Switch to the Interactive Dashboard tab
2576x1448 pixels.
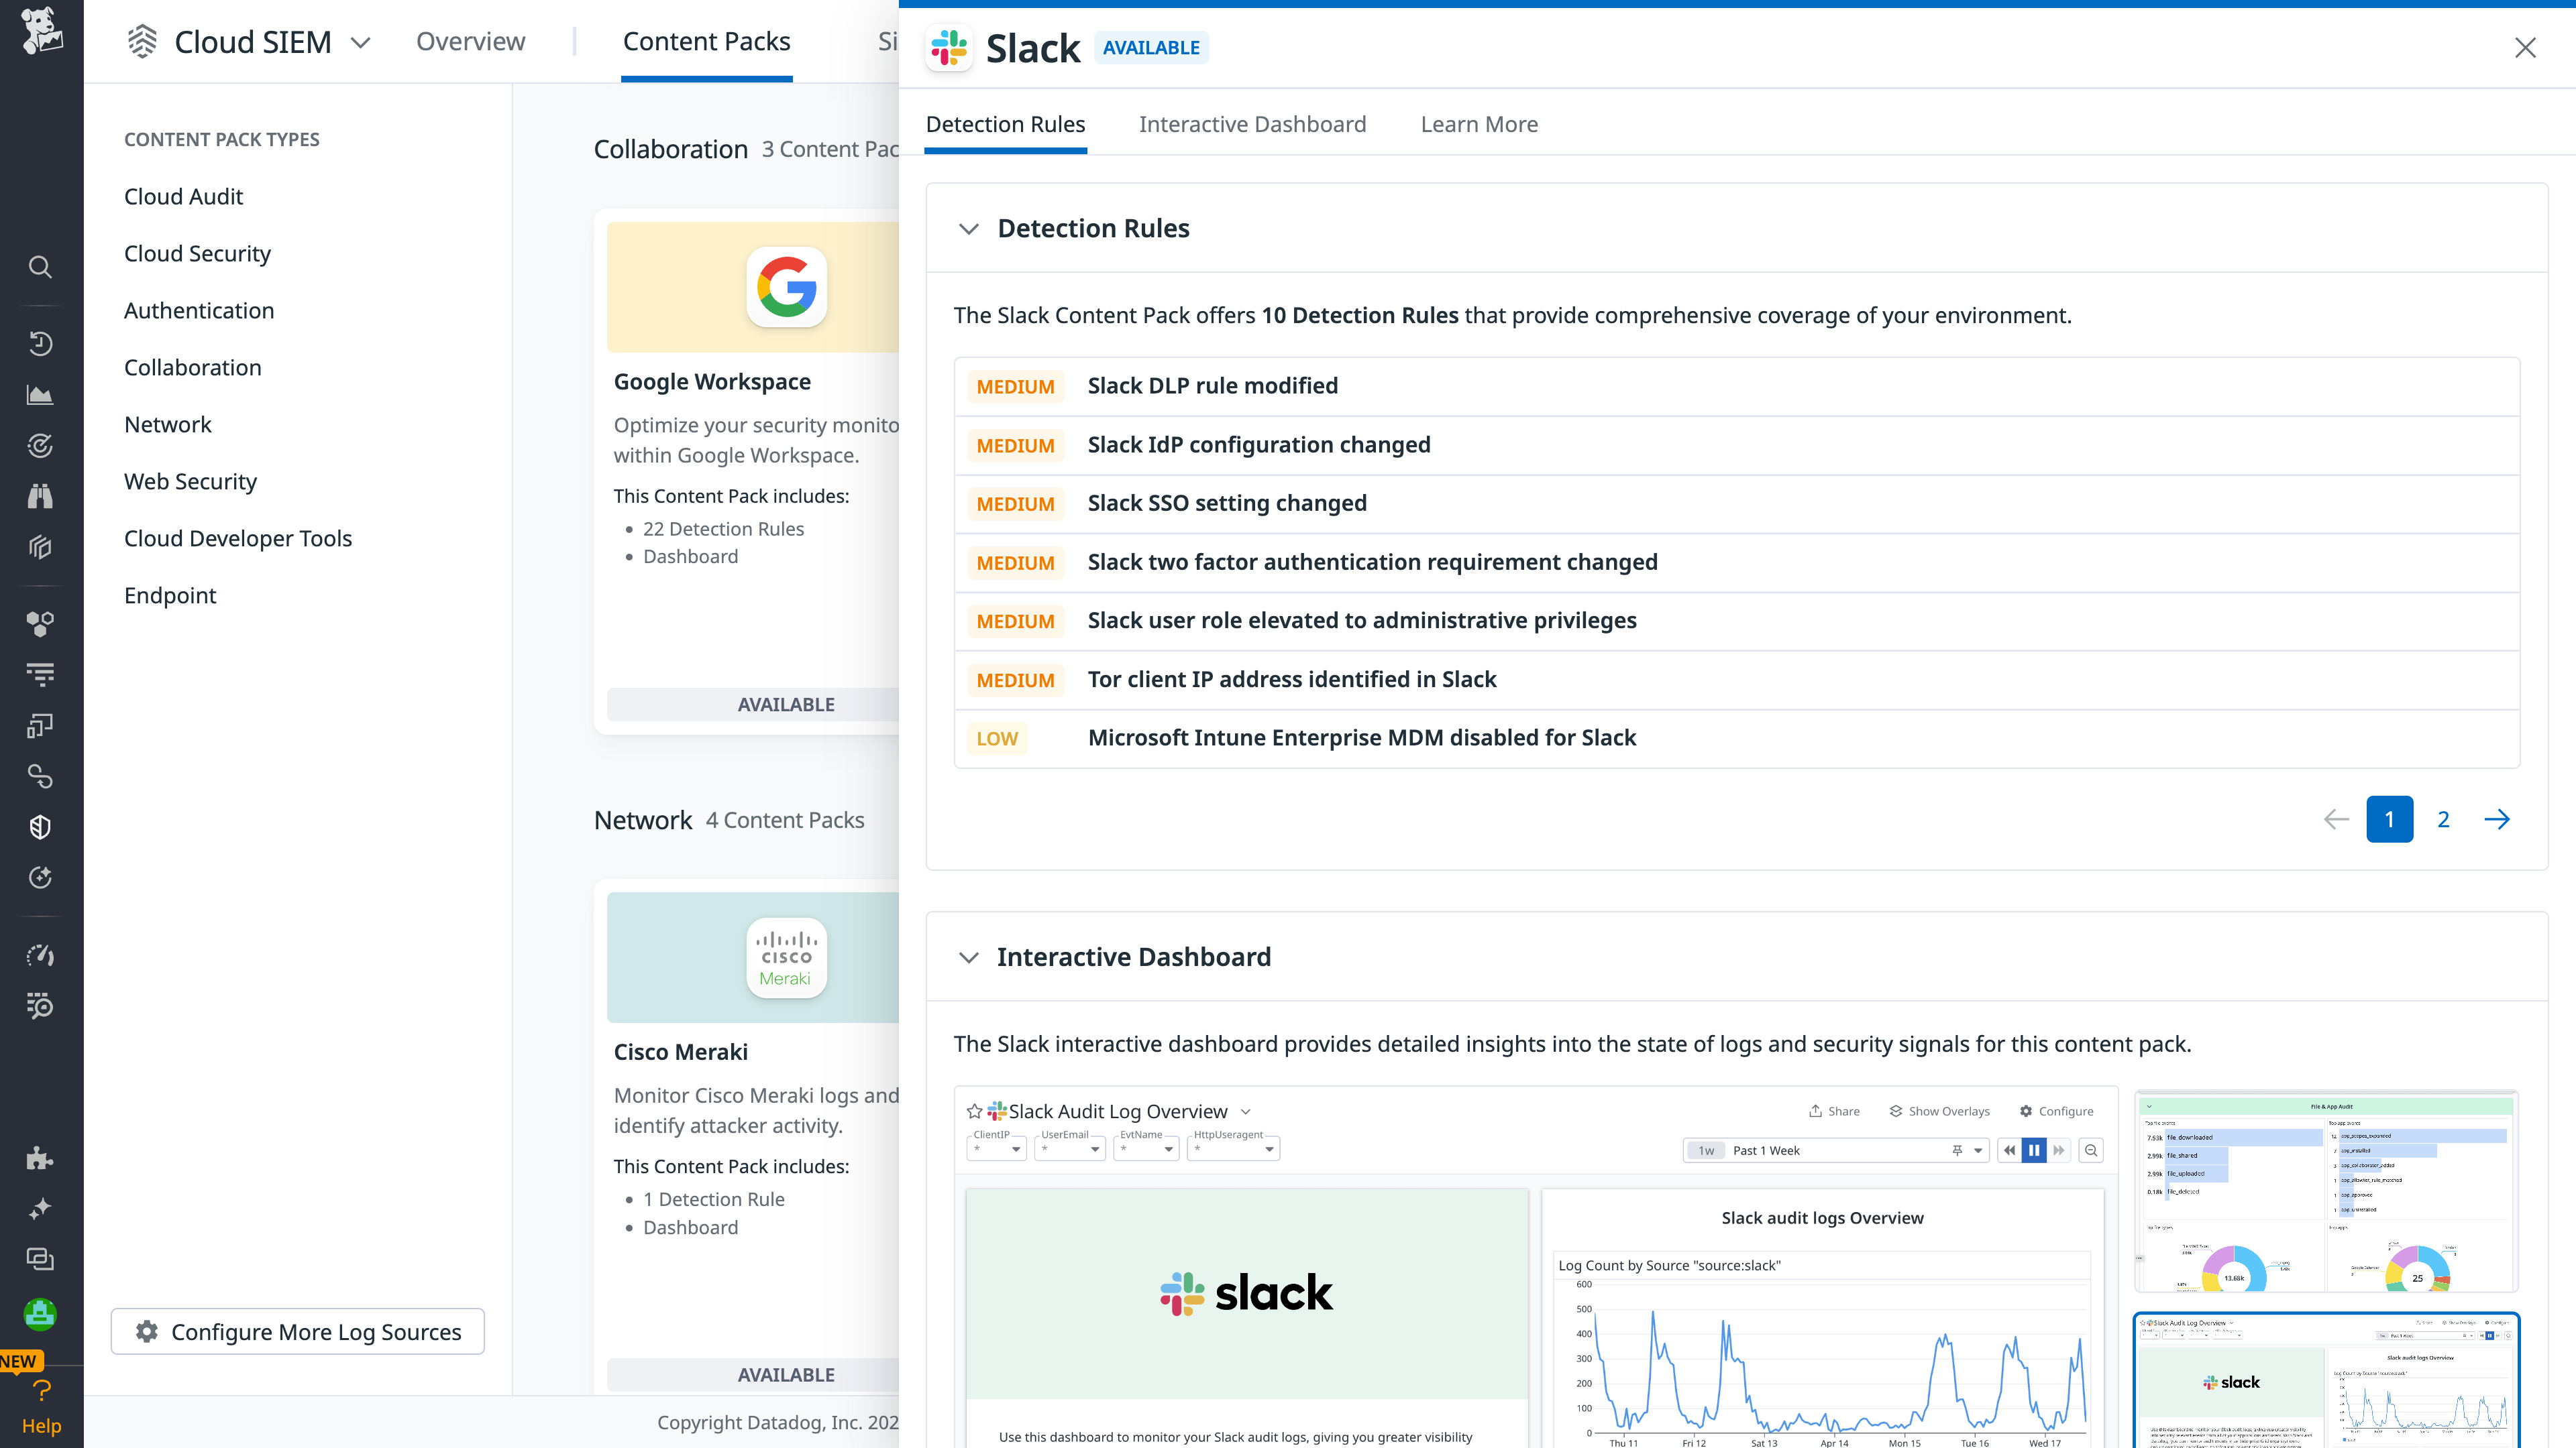[1252, 124]
